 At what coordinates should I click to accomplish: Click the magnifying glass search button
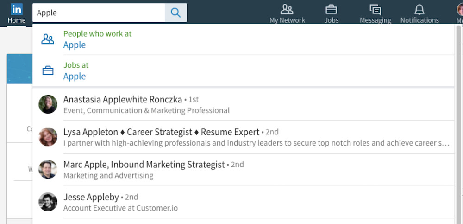point(175,13)
